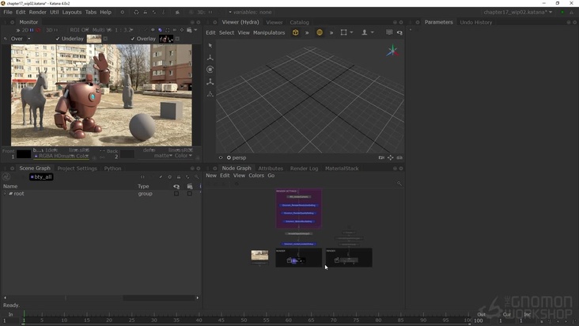Click the persp camera name below viewer
The height and width of the screenshot is (326, 579).
click(239, 157)
